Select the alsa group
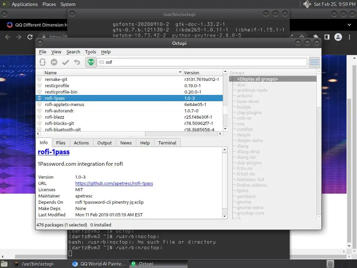This screenshot has height=268, width=357. point(241,85)
